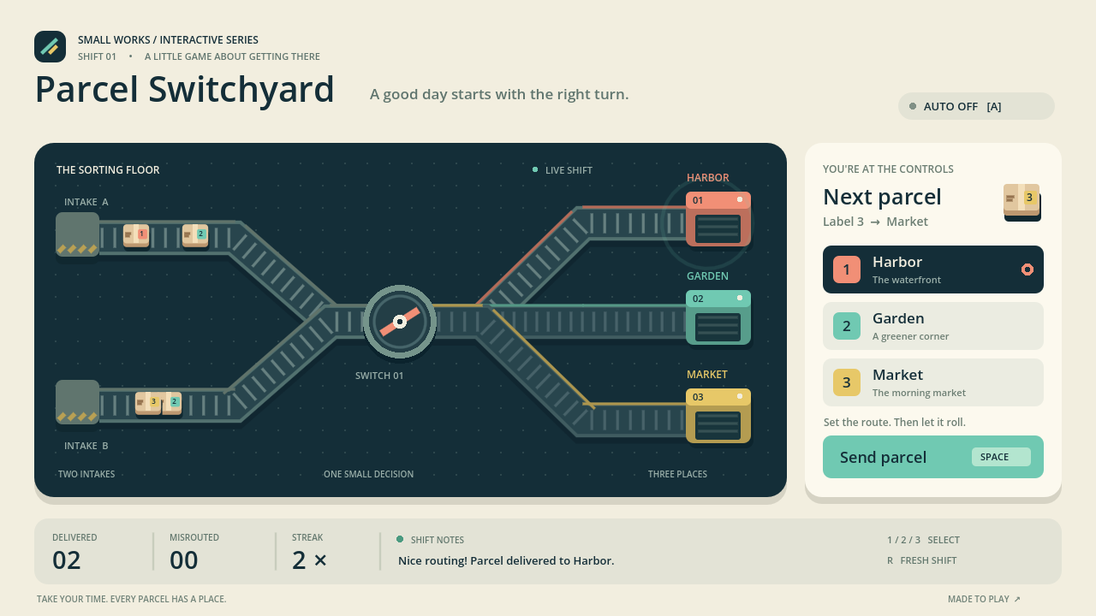Click parcel labeled 2 on Intake B belt
1096x616 pixels.
(x=172, y=403)
